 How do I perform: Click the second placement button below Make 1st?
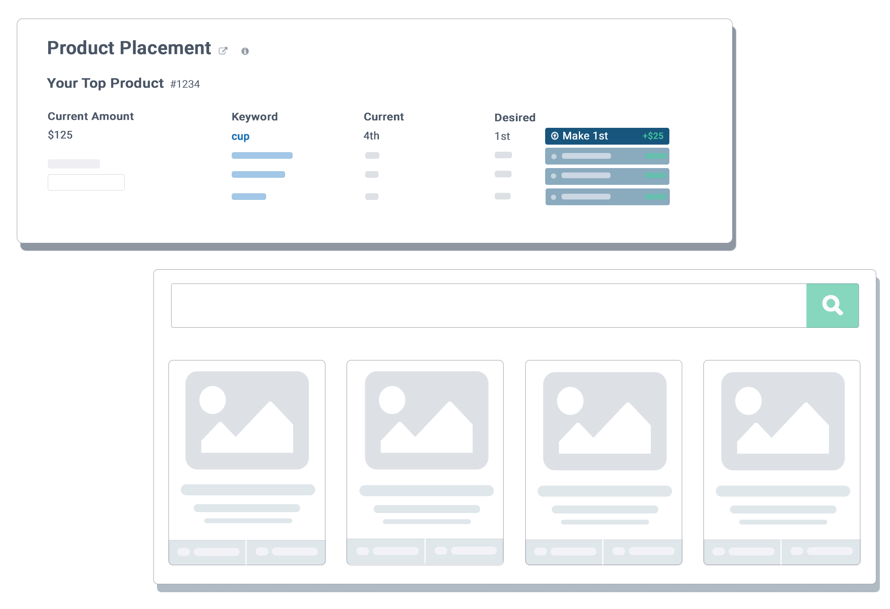pos(607,156)
